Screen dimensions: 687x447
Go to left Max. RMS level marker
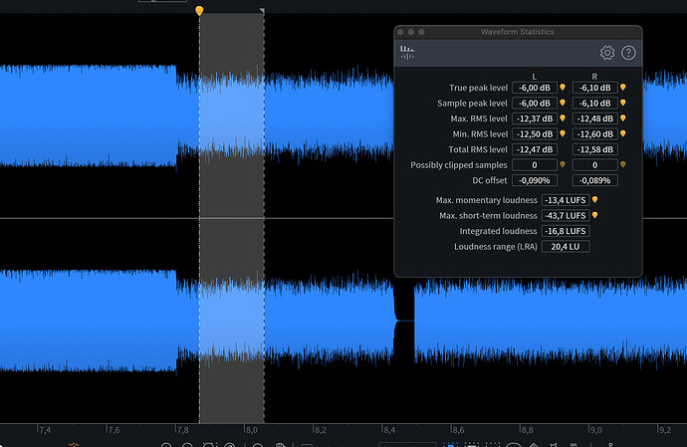(563, 118)
